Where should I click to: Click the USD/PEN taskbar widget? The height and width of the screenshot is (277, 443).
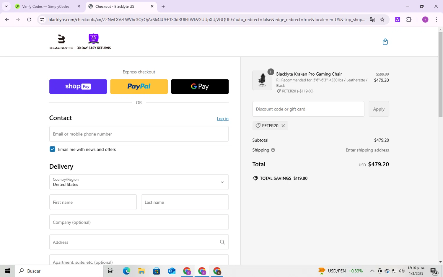[x=340, y=271]
